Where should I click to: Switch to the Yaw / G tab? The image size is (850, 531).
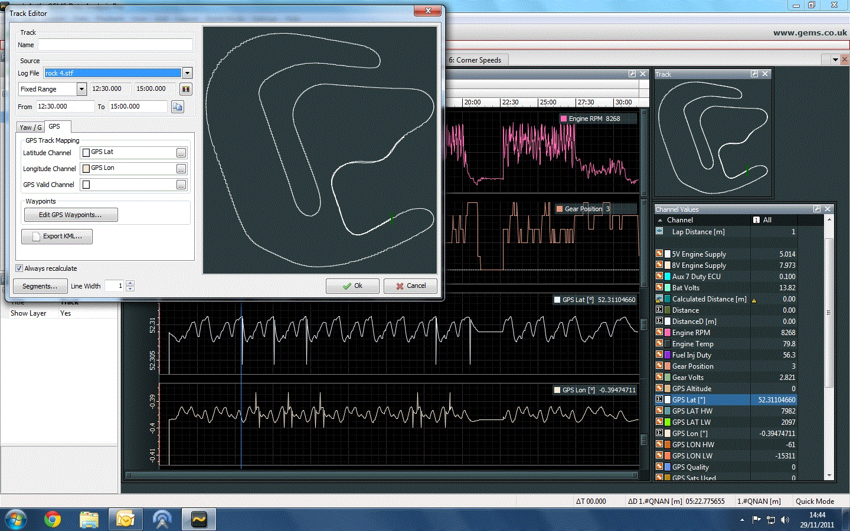pos(31,127)
